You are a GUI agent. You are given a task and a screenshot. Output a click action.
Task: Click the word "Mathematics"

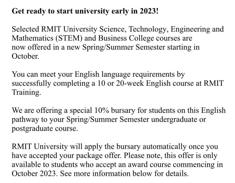pyautogui.click(x=31, y=38)
